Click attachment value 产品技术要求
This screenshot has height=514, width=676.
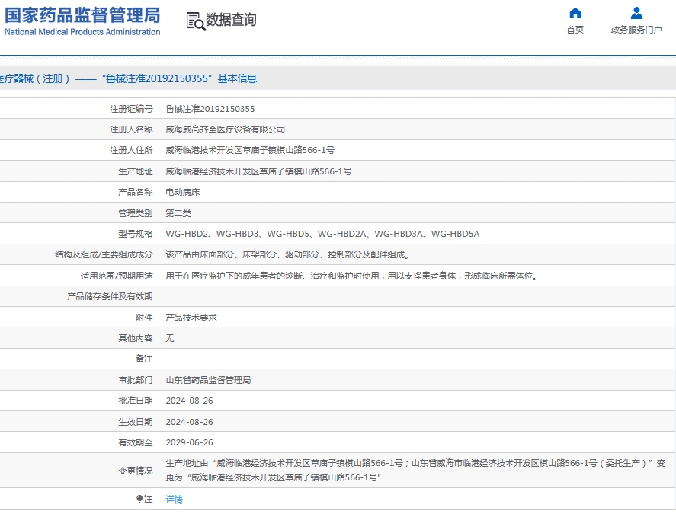(191, 318)
